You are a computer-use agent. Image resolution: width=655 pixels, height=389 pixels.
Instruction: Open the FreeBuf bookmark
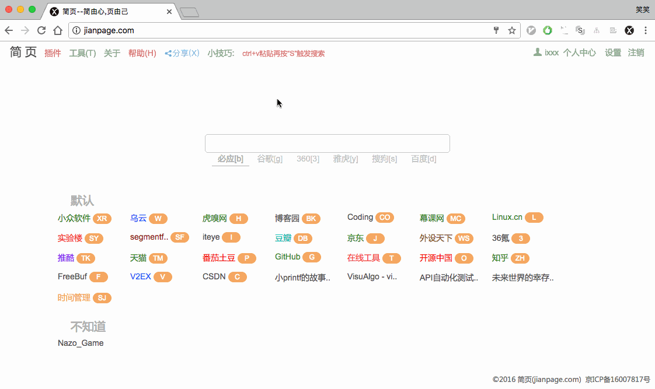[x=72, y=276]
